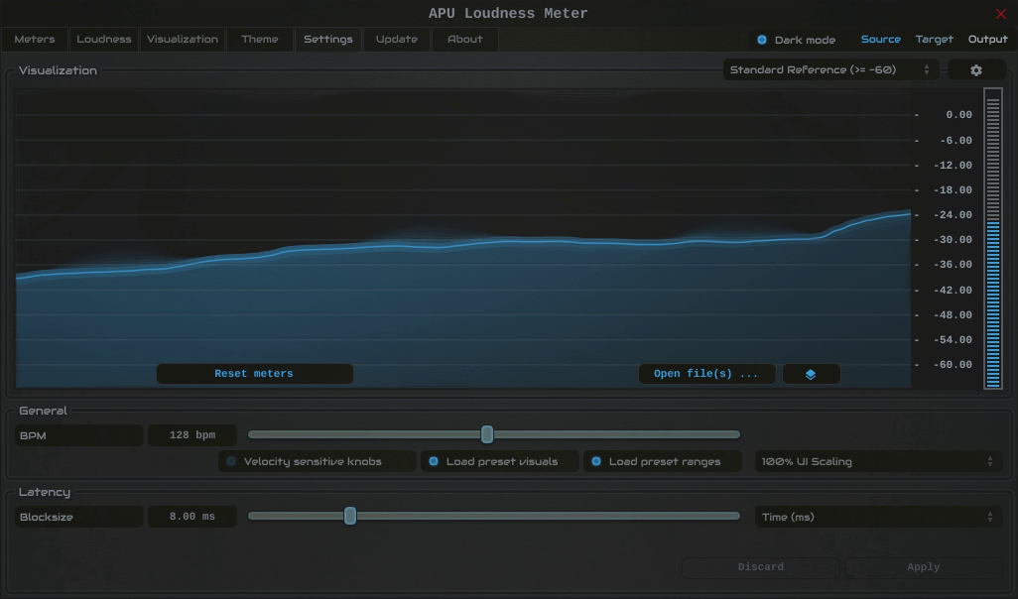Switch to the Loudness tab
Viewport: 1018px width, 599px height.
coord(104,39)
